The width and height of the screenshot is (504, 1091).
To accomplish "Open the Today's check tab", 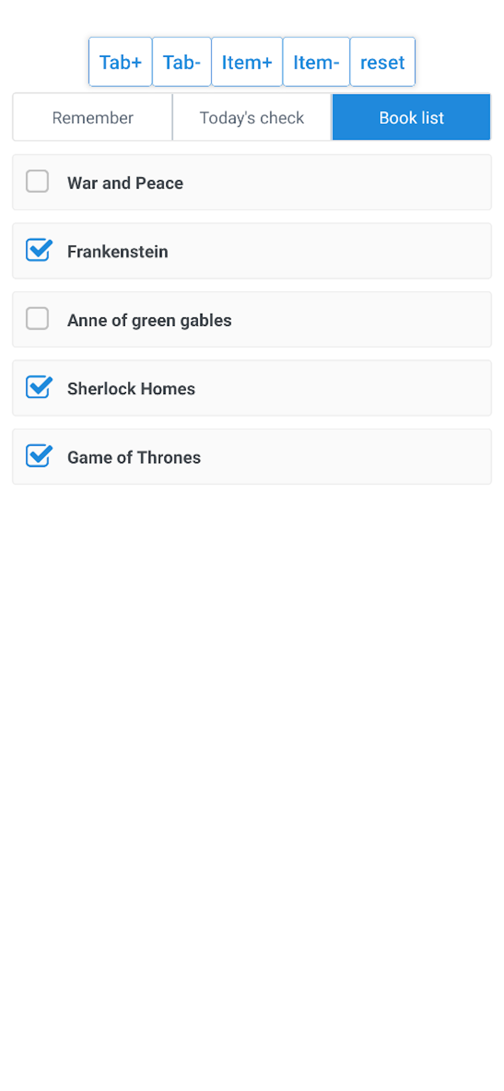I will (252, 117).
